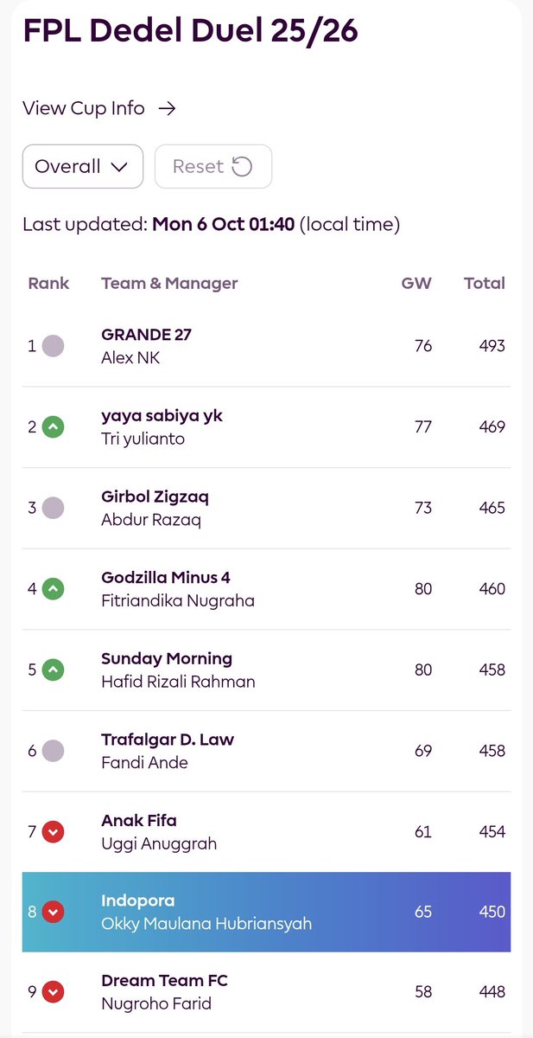This screenshot has width=533, height=1038.
Task: Click the red down-arrow icon beside Anak Fifa
Action: click(54, 832)
